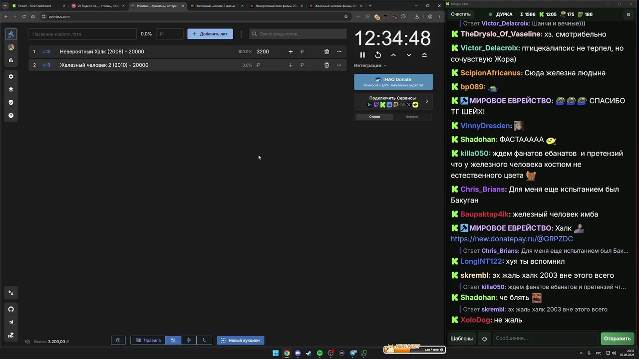This screenshot has width=639, height=359.
Task: Click the save icon button in bottom toolbar
Action: pos(118,341)
